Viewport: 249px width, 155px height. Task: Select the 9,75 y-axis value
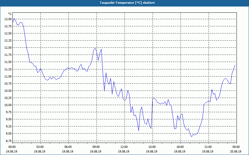click(x=9, y=112)
